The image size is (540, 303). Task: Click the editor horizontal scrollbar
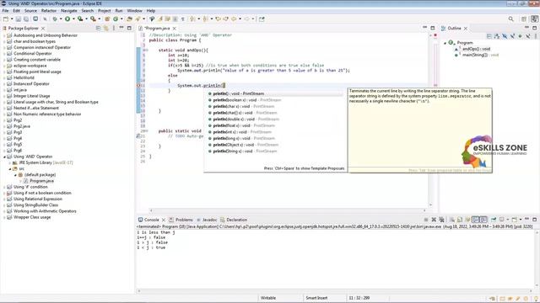click(x=288, y=210)
